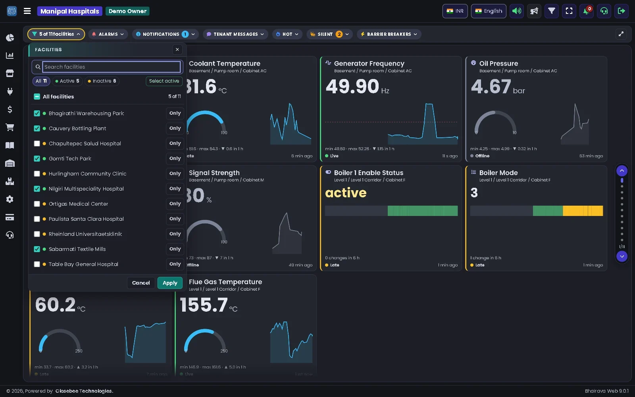Select the Inactive 6 filter tab
The height and width of the screenshot is (397, 635).
click(x=102, y=81)
